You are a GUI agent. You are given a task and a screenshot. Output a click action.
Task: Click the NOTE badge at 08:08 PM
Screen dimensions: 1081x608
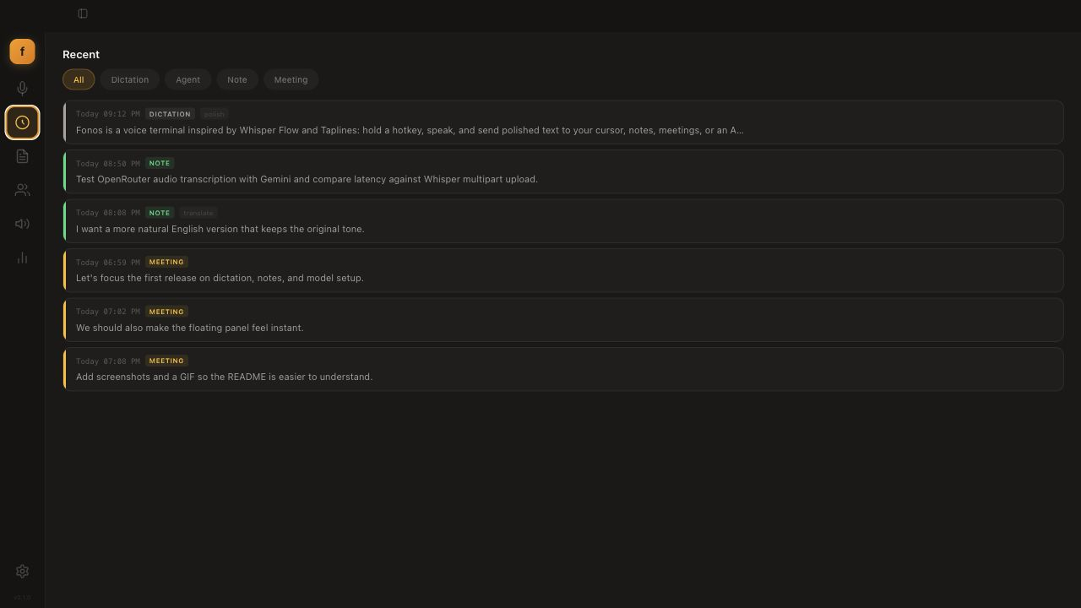[160, 213]
